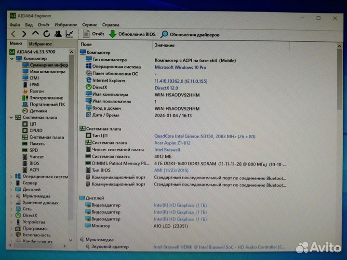
Task: Open the Acer Aspire Z1-612 link
Action: 172,143
